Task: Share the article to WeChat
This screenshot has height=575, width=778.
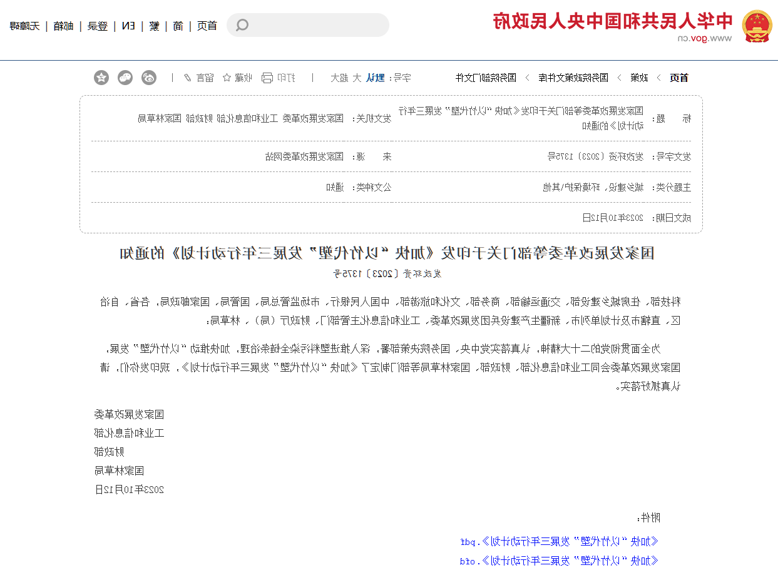Action: (x=125, y=78)
